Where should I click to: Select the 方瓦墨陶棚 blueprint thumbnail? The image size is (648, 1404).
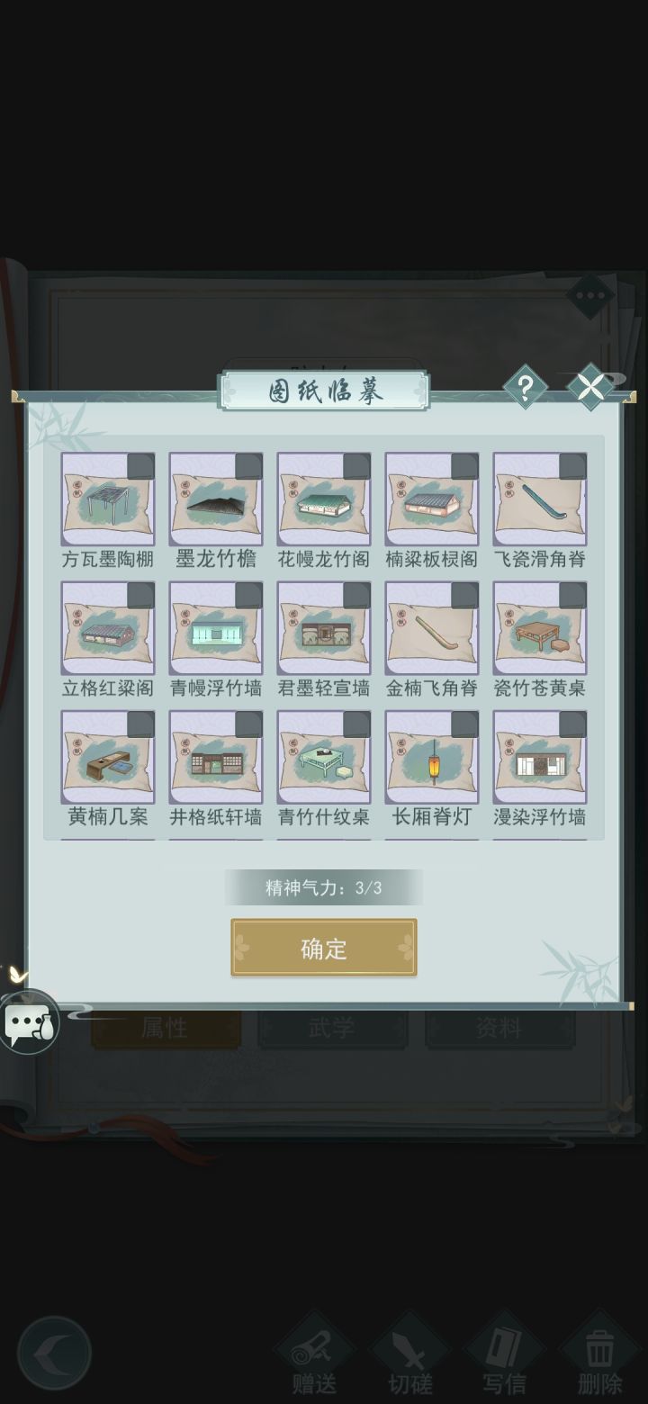(108, 499)
